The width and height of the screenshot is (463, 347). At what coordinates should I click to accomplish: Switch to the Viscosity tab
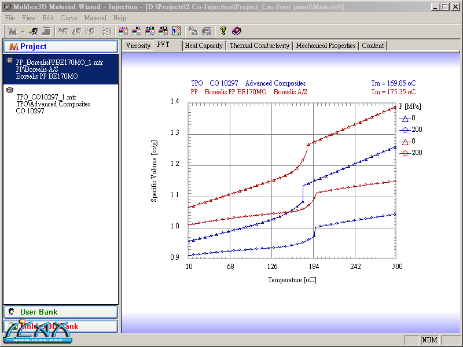point(138,46)
